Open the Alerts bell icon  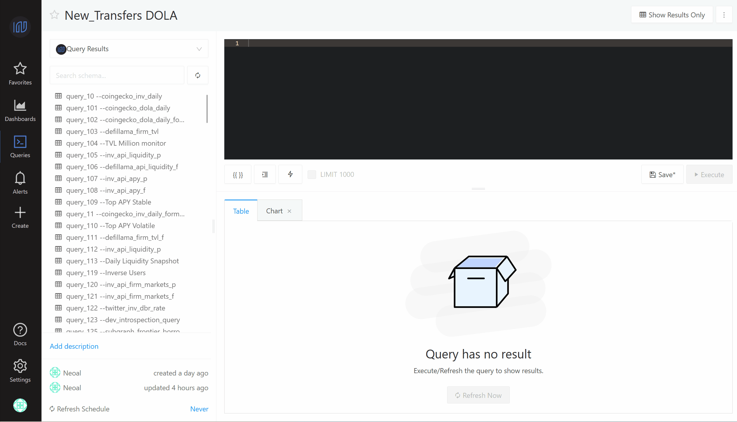20,183
